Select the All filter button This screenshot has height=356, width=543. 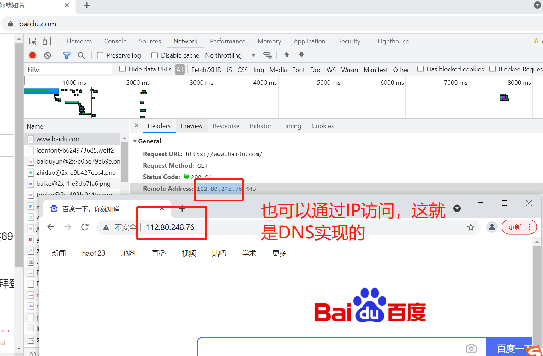pyautogui.click(x=180, y=70)
